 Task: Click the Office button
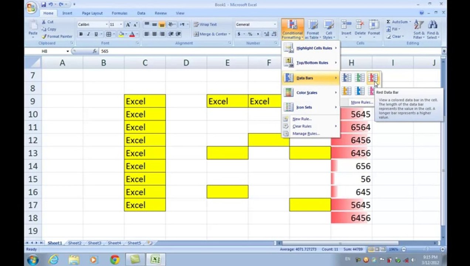32,7
